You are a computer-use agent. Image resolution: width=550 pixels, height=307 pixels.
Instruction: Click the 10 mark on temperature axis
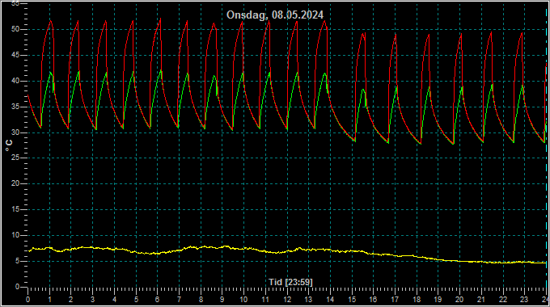[x=15, y=235]
